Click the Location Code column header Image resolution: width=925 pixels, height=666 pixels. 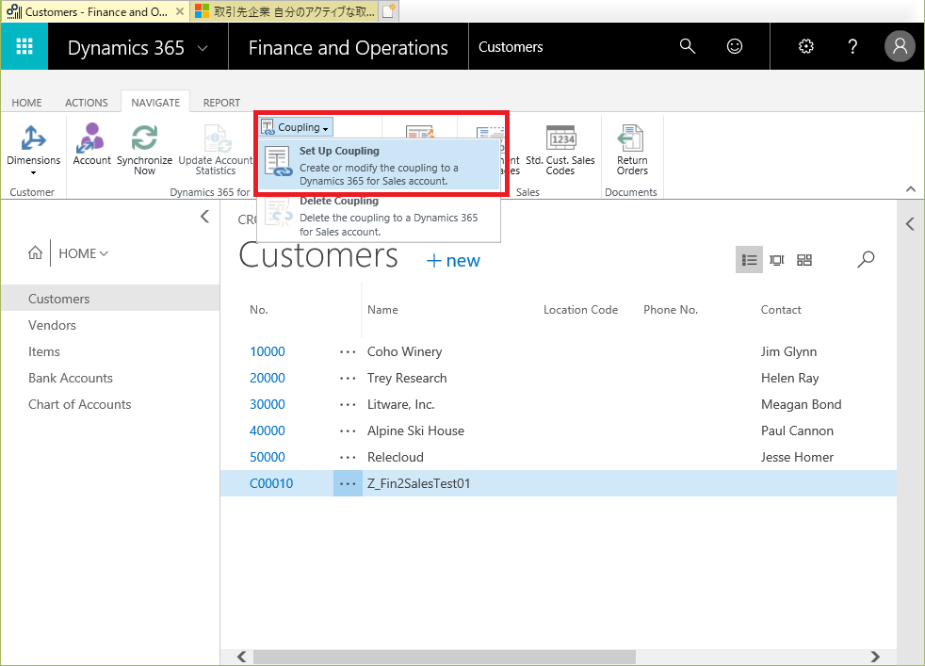coord(580,310)
